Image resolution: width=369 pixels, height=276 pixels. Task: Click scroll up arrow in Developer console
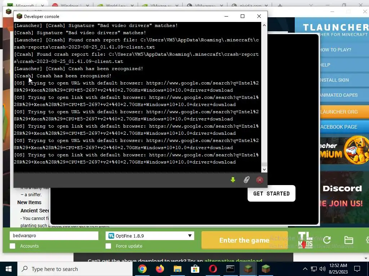pos(264,25)
